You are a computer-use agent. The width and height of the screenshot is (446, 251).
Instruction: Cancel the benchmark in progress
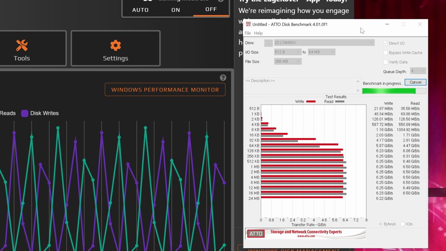415,82
